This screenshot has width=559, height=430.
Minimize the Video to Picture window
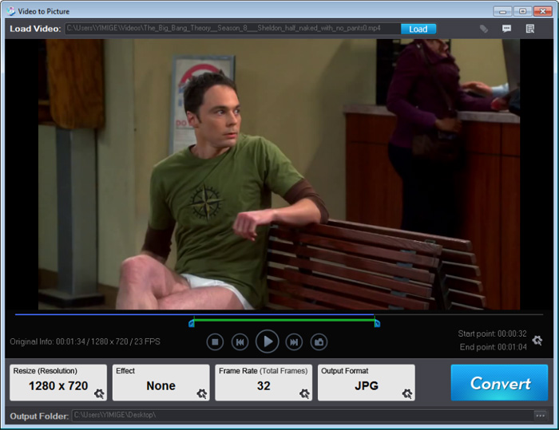[502, 11]
